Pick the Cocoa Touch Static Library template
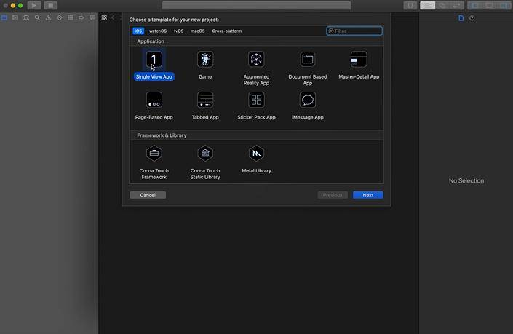 point(205,154)
